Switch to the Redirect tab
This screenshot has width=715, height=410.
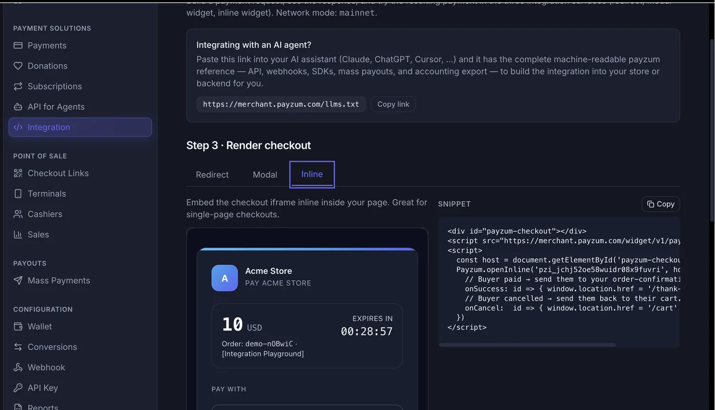tap(212, 175)
